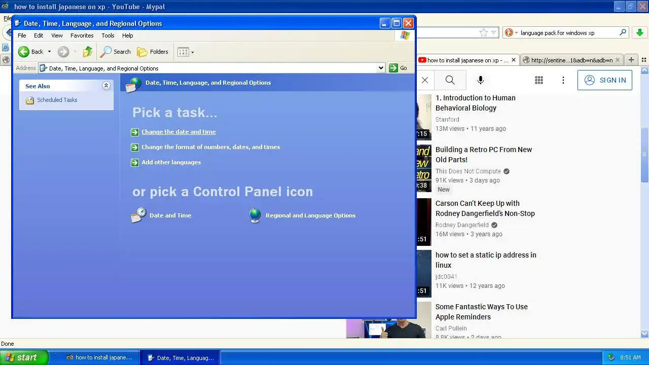Click Change the format of numbers, dates, and times
Screen dimensions: 649x365
click(x=210, y=147)
